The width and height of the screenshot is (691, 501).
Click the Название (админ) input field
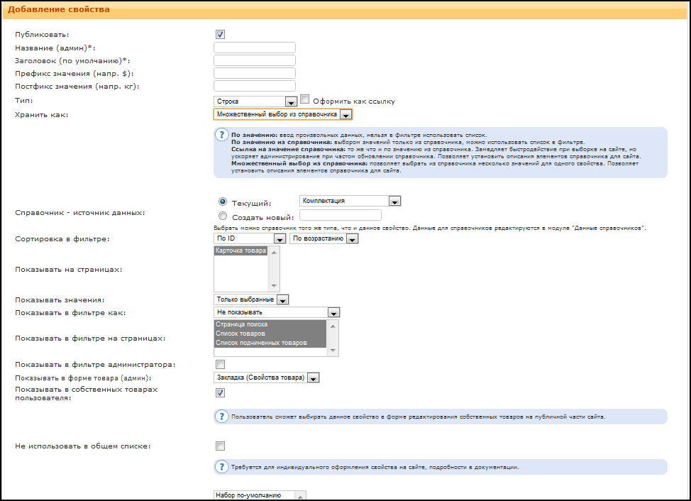tap(255, 48)
